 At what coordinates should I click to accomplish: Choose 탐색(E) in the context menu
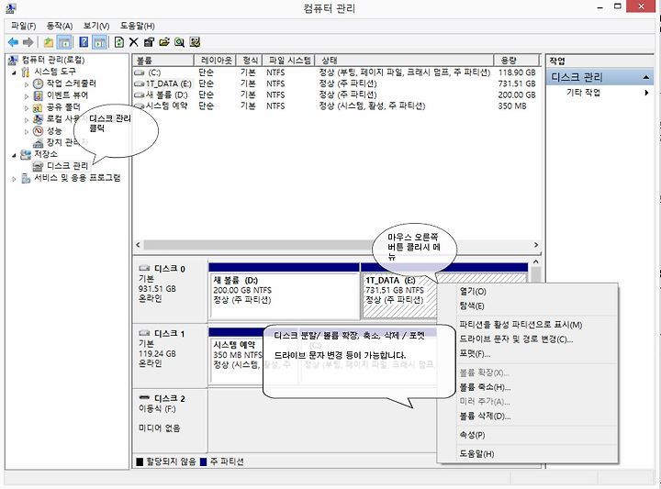(528, 306)
